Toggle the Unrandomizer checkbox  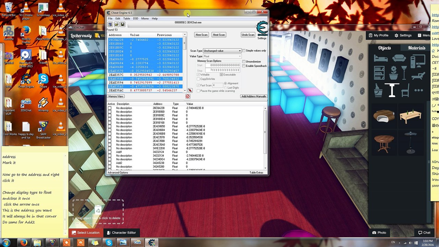(244, 62)
